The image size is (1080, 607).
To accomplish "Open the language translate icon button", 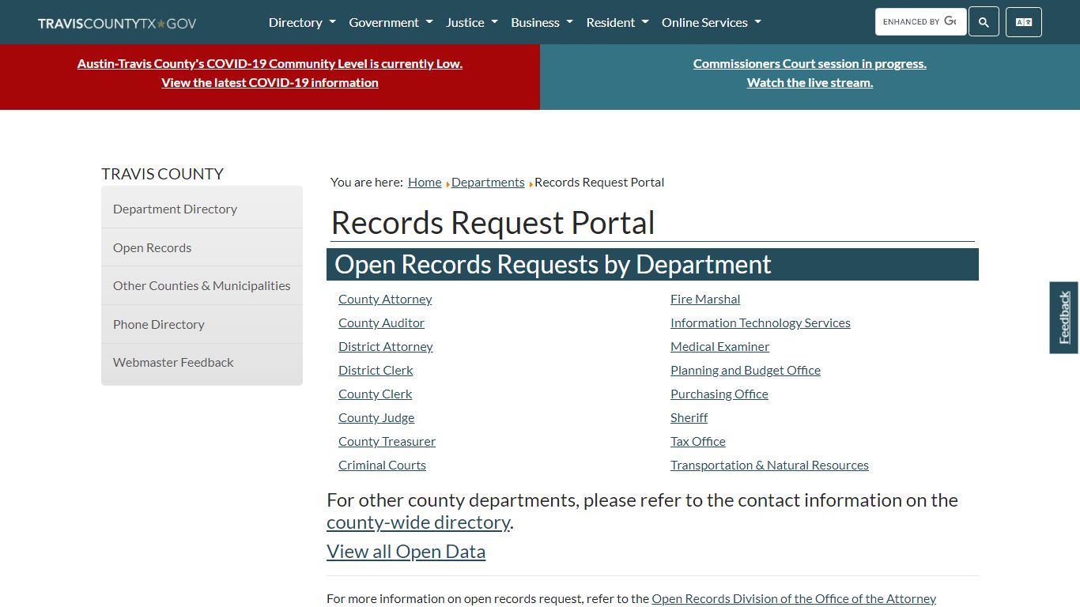I will [x=1024, y=22].
